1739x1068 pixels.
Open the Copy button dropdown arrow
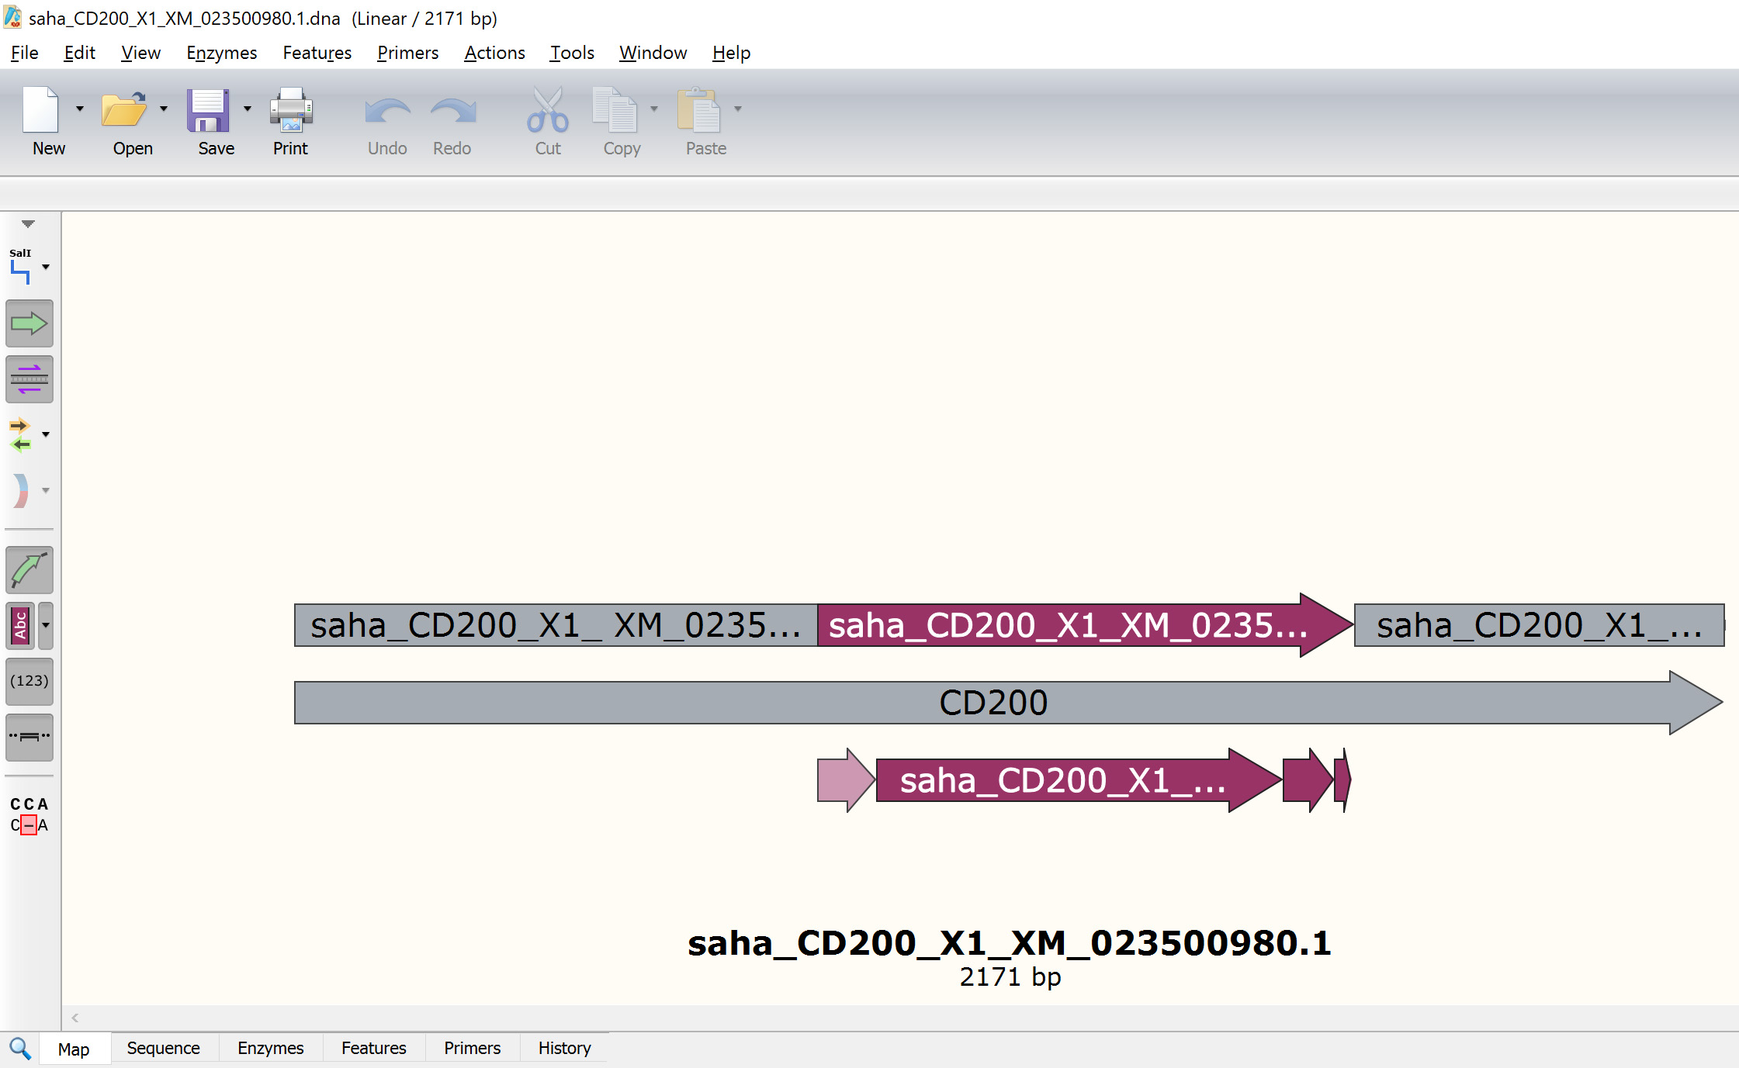pos(654,109)
